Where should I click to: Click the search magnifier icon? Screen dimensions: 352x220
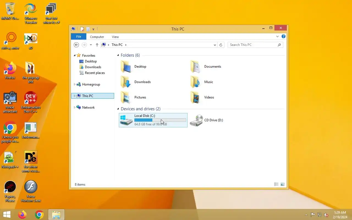tap(279, 45)
